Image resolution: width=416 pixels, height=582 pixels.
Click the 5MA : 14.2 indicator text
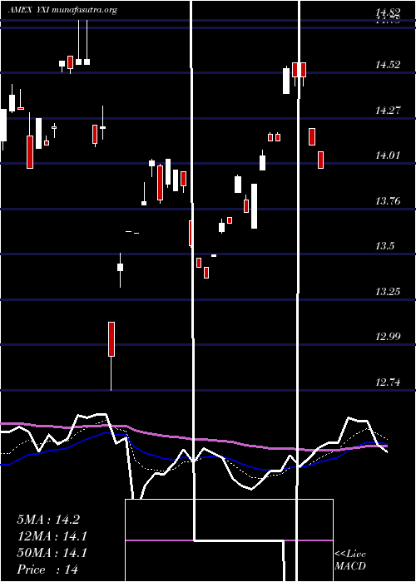click(x=48, y=520)
